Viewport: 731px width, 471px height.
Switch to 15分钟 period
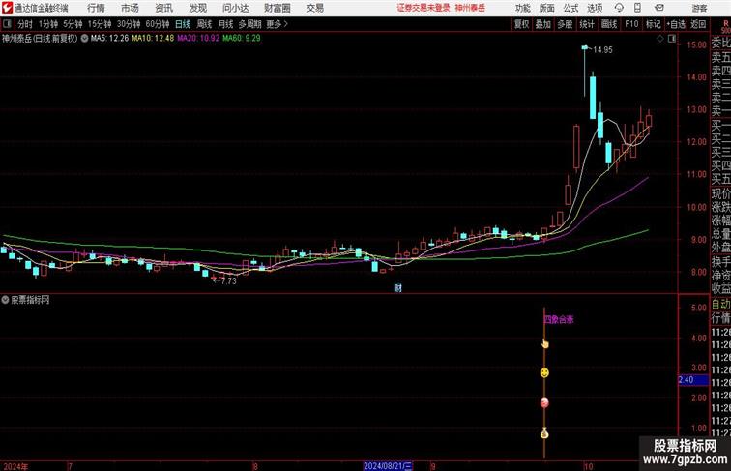(100, 24)
